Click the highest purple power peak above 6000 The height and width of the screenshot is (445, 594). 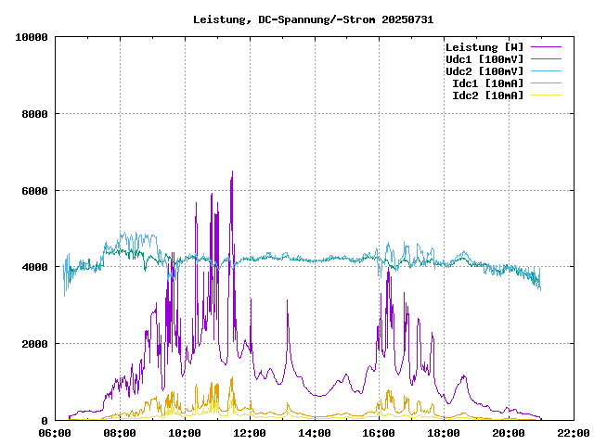[x=232, y=172]
